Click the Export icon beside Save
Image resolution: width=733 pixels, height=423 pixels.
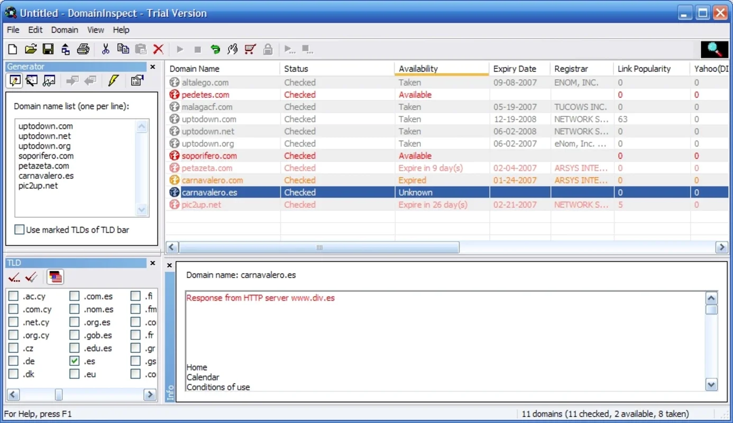(66, 50)
